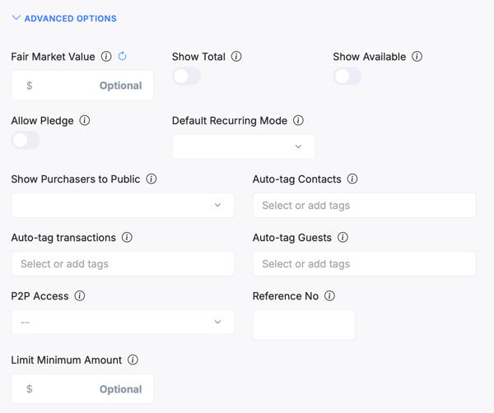Expand the P2P Access dropdown
494x413 pixels.
coord(123,323)
